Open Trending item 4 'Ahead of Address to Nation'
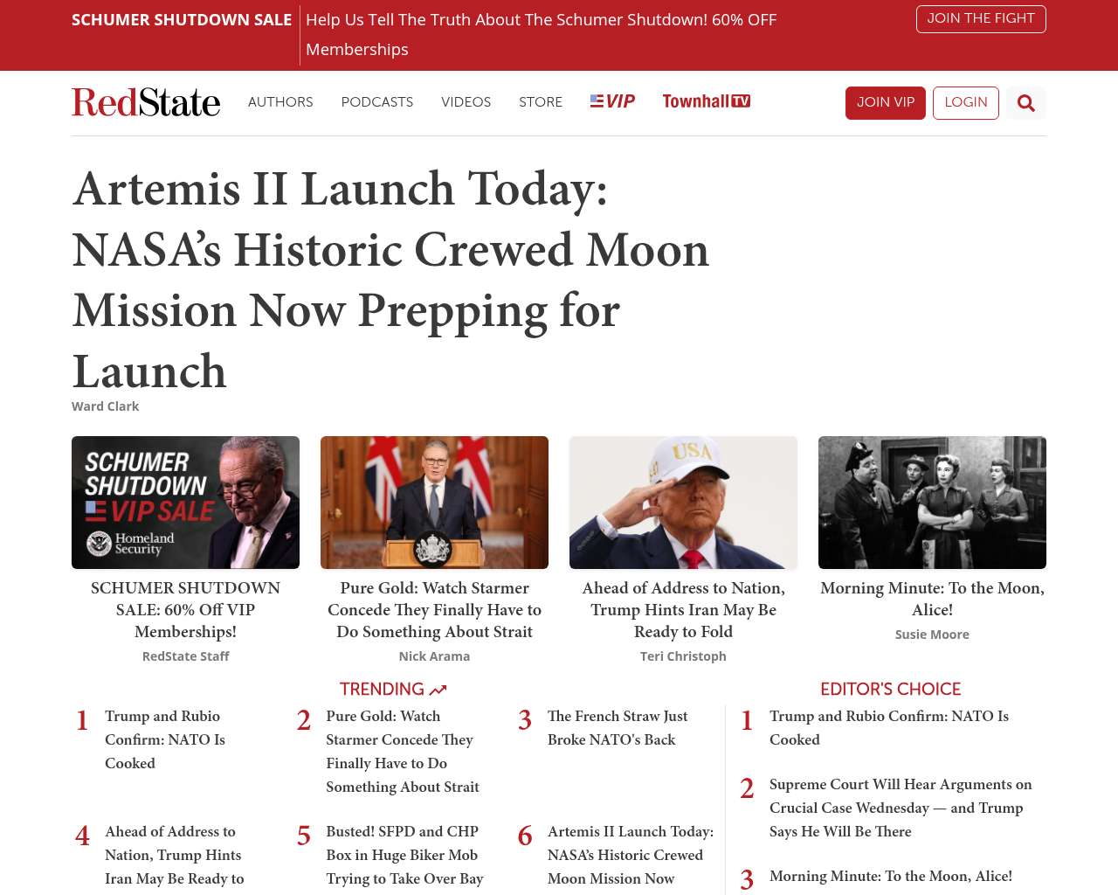 pos(175,855)
